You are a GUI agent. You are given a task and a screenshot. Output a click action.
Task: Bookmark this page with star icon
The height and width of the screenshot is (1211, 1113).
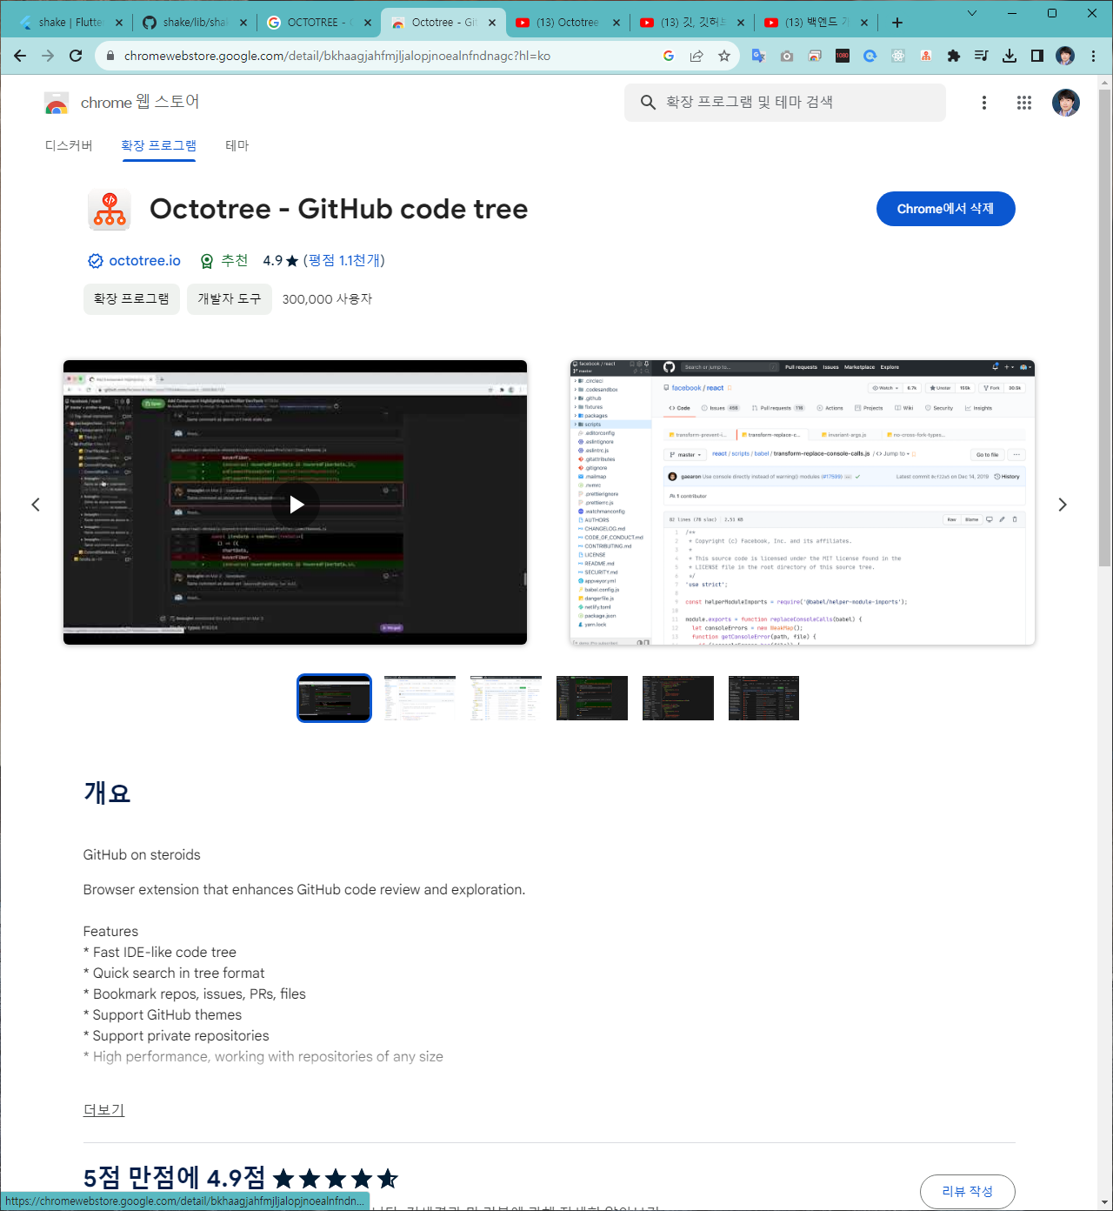pyautogui.click(x=724, y=56)
